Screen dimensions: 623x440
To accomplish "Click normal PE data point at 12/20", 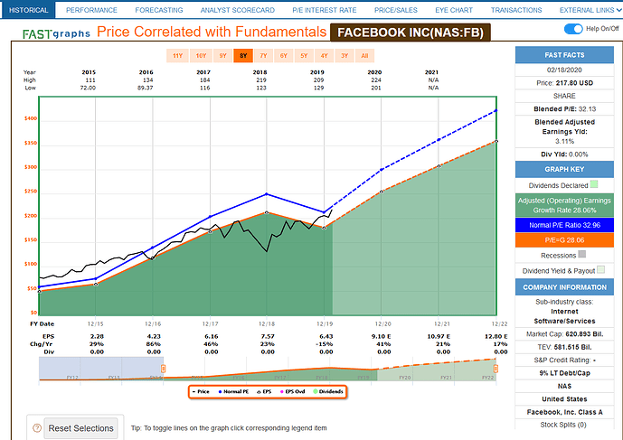I will 382,170.
